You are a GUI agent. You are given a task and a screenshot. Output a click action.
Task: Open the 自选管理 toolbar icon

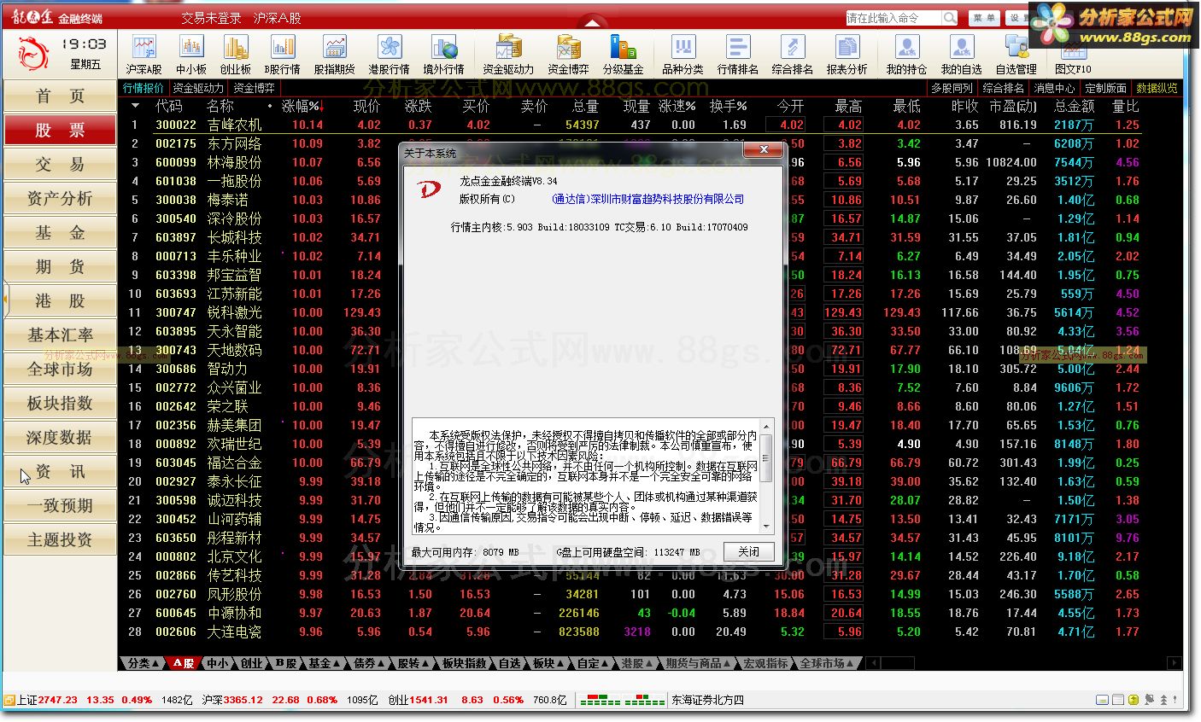click(x=1016, y=54)
